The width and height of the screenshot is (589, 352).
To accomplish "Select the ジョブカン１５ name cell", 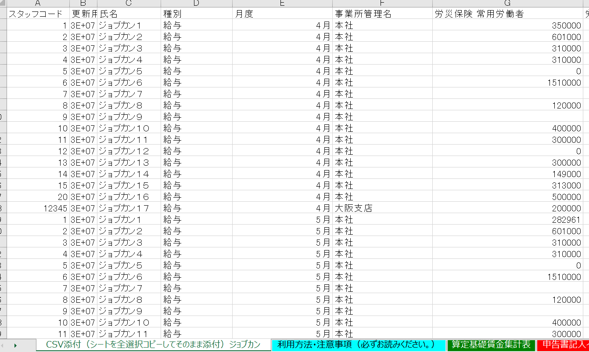I will pos(129,185).
